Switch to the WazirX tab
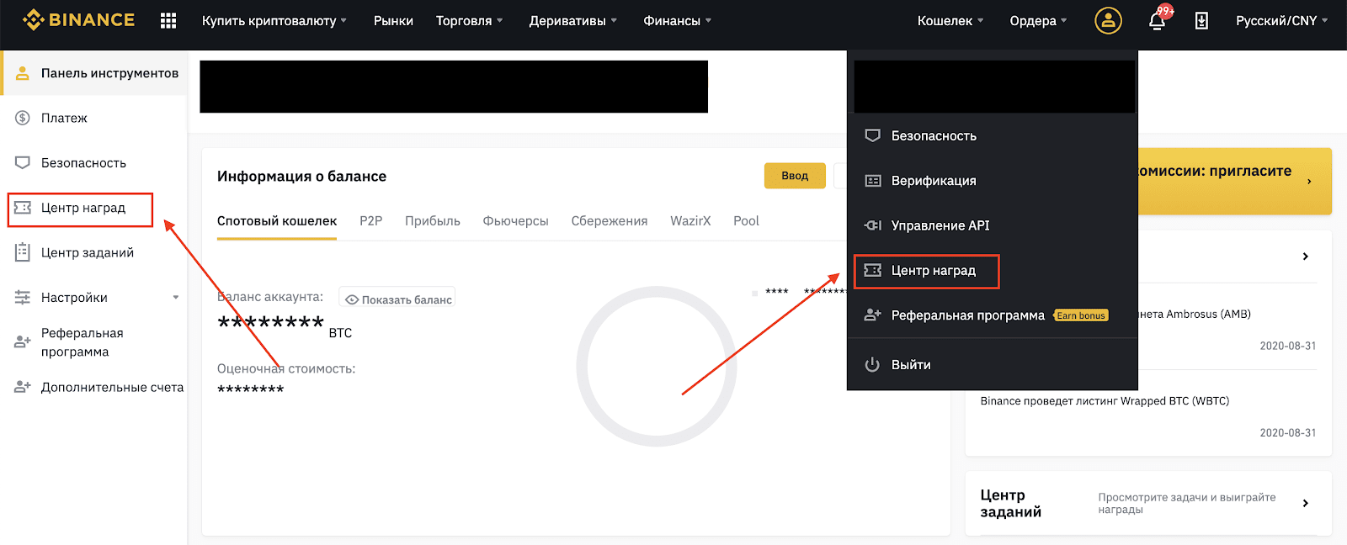 (x=690, y=221)
